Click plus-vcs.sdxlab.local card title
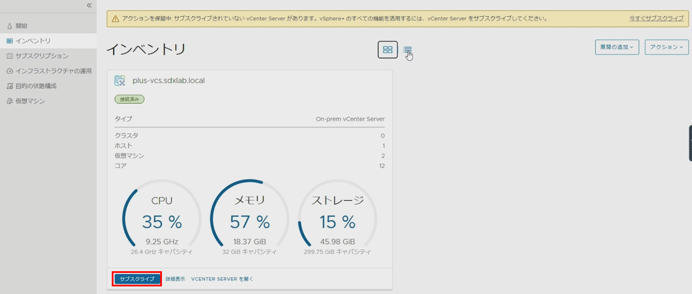 [169, 80]
